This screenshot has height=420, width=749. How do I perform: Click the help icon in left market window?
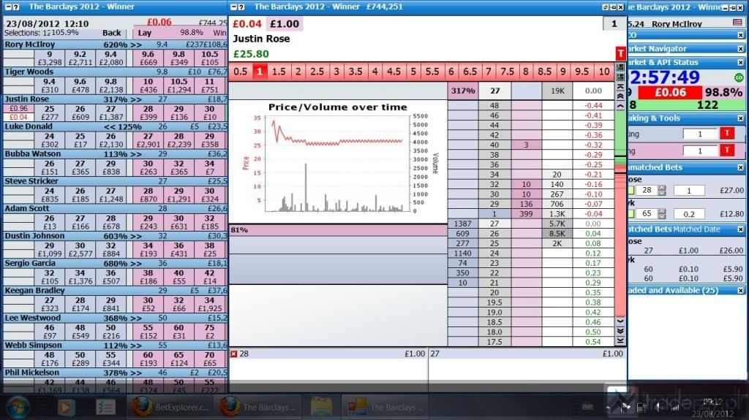[x=16, y=7]
